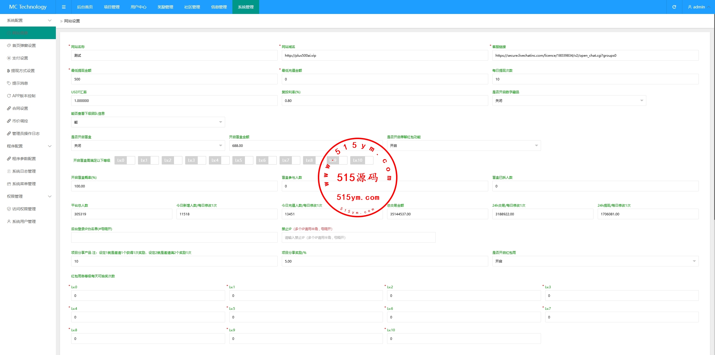Image resolution: width=715 pixels, height=355 pixels.
Task: Click the sidebar collapse hamburger icon
Action: point(64,7)
